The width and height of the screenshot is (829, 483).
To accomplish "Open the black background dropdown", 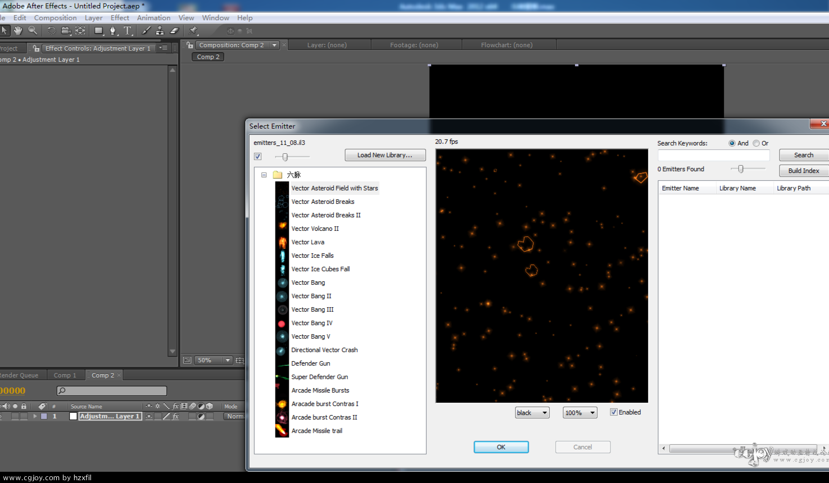I will tap(532, 413).
